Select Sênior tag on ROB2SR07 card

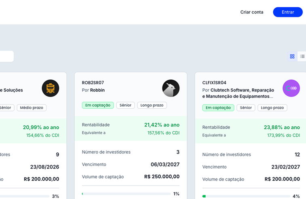click(x=125, y=105)
